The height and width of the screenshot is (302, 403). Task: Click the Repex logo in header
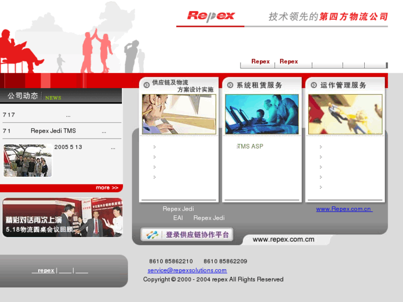pos(211,16)
